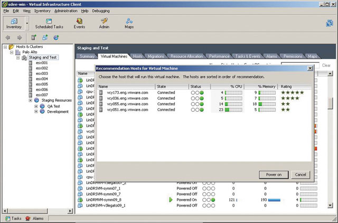Open the Events toolbar icon
338x223 pixels.
coord(79,24)
